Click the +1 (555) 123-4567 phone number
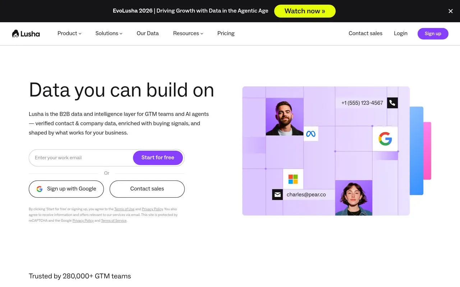This screenshot has height=287, width=460. tap(362, 103)
